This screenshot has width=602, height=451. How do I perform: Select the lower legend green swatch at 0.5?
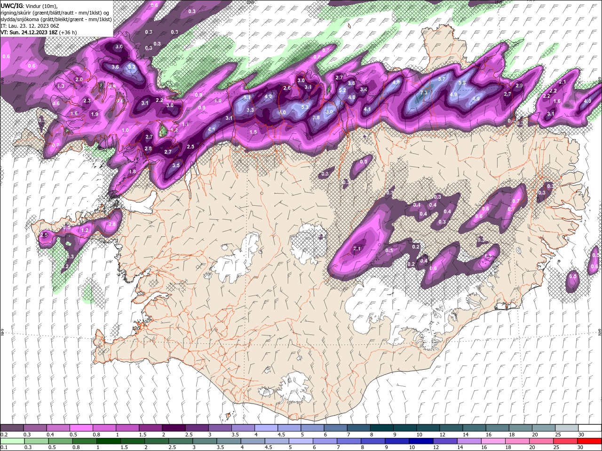pyautogui.click(x=60, y=441)
